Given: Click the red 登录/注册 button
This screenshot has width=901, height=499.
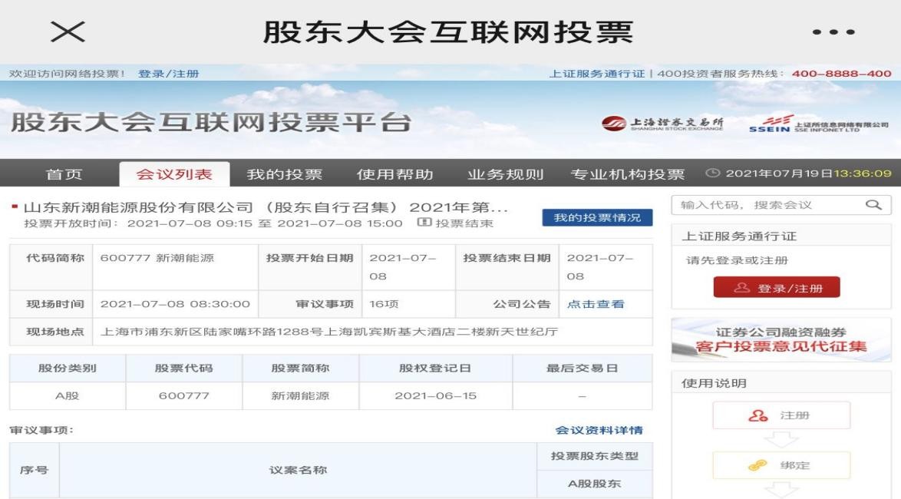Looking at the screenshot, I should (777, 287).
